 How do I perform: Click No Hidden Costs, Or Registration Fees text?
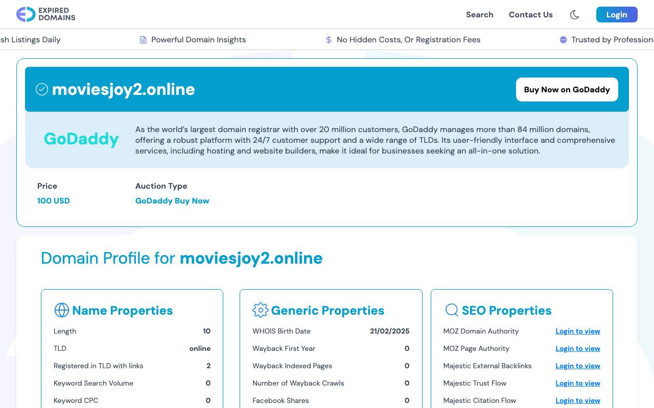pos(409,40)
